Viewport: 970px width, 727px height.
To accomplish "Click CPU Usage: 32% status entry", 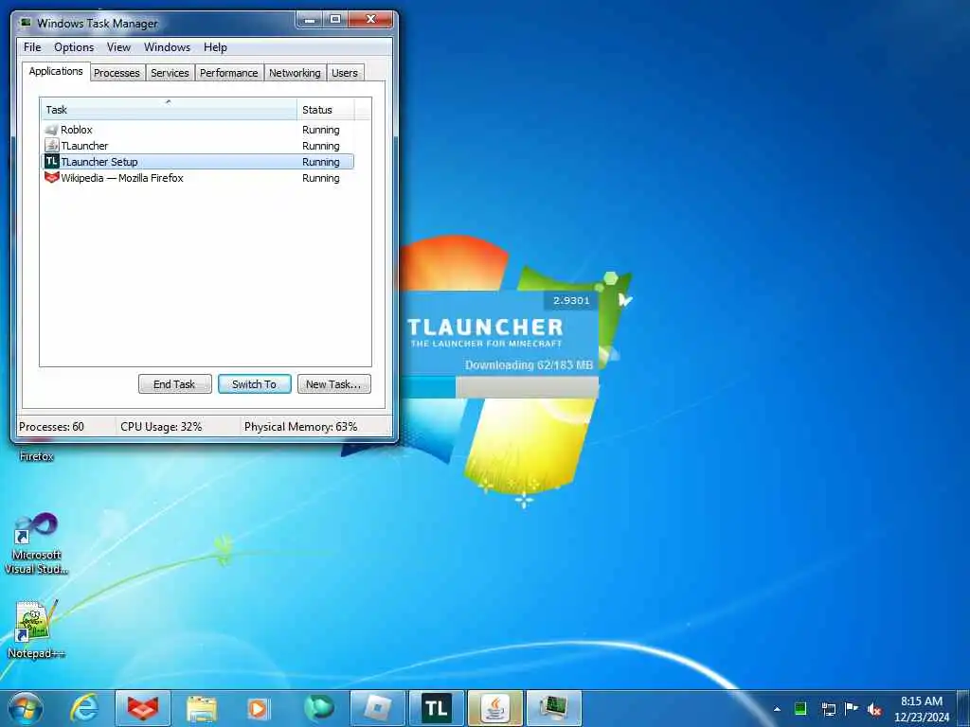I will (x=161, y=427).
